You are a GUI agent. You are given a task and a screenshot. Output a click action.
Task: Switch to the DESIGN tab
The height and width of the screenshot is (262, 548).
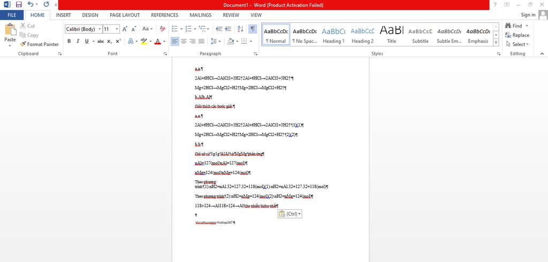[90, 15]
